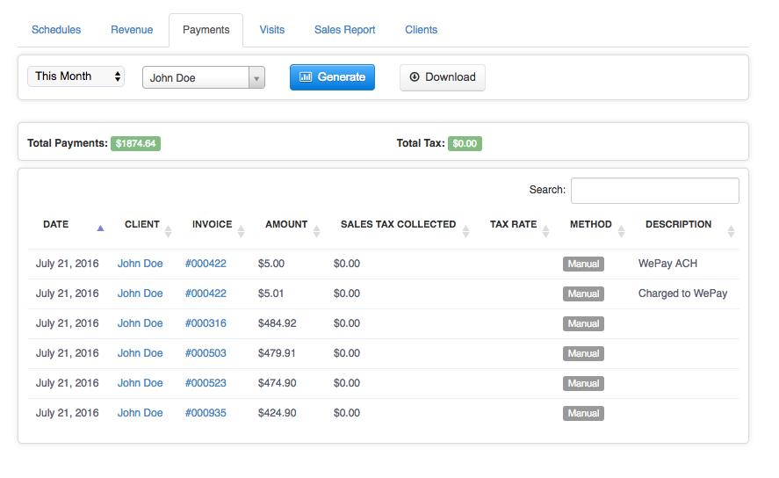Click the Generate report button

tap(332, 77)
